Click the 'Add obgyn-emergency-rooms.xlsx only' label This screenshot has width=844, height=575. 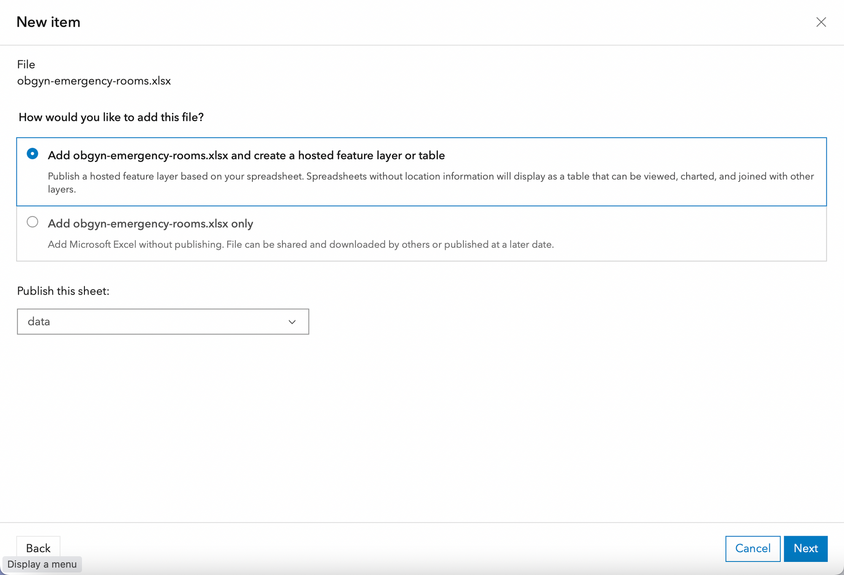pos(150,224)
